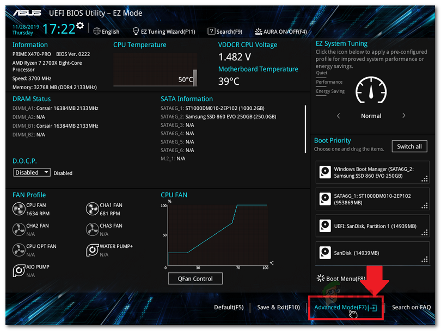Open the D.O.C.P. Disabled dropdown

tap(32, 172)
